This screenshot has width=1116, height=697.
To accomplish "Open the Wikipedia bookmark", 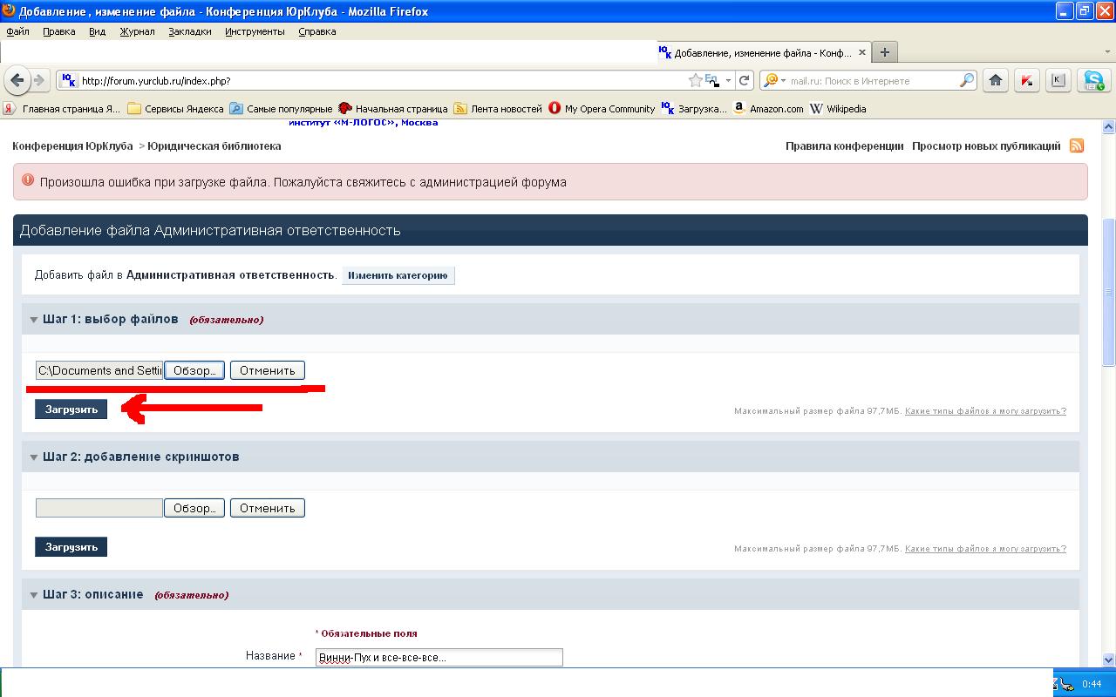I will tap(838, 109).
